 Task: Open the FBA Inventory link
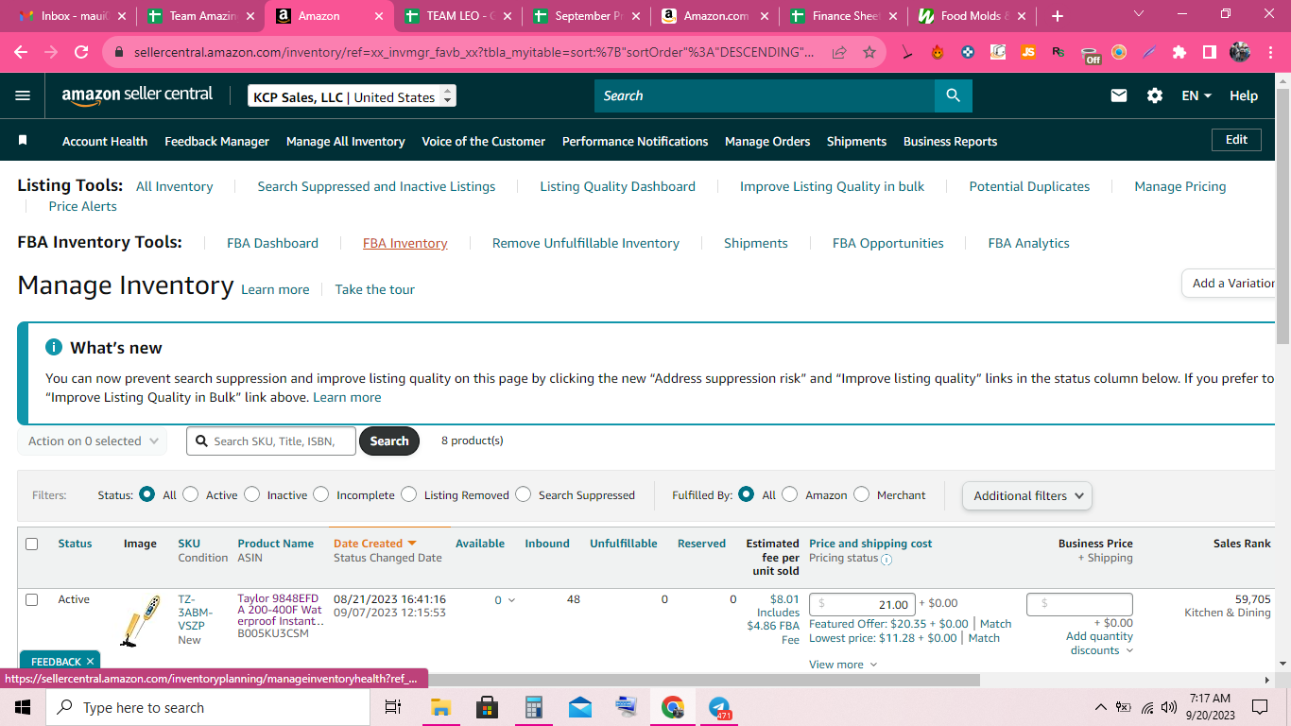[x=405, y=243]
